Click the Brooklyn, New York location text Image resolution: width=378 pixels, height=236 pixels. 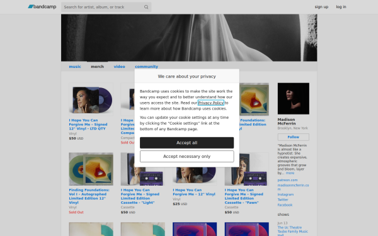point(292,128)
